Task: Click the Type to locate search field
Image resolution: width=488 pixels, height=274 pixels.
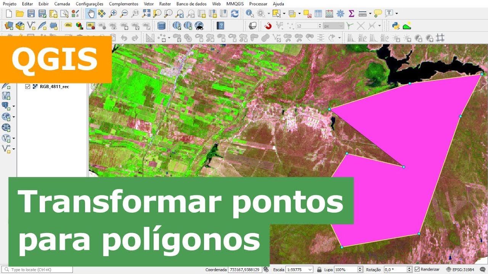Action: point(37,269)
